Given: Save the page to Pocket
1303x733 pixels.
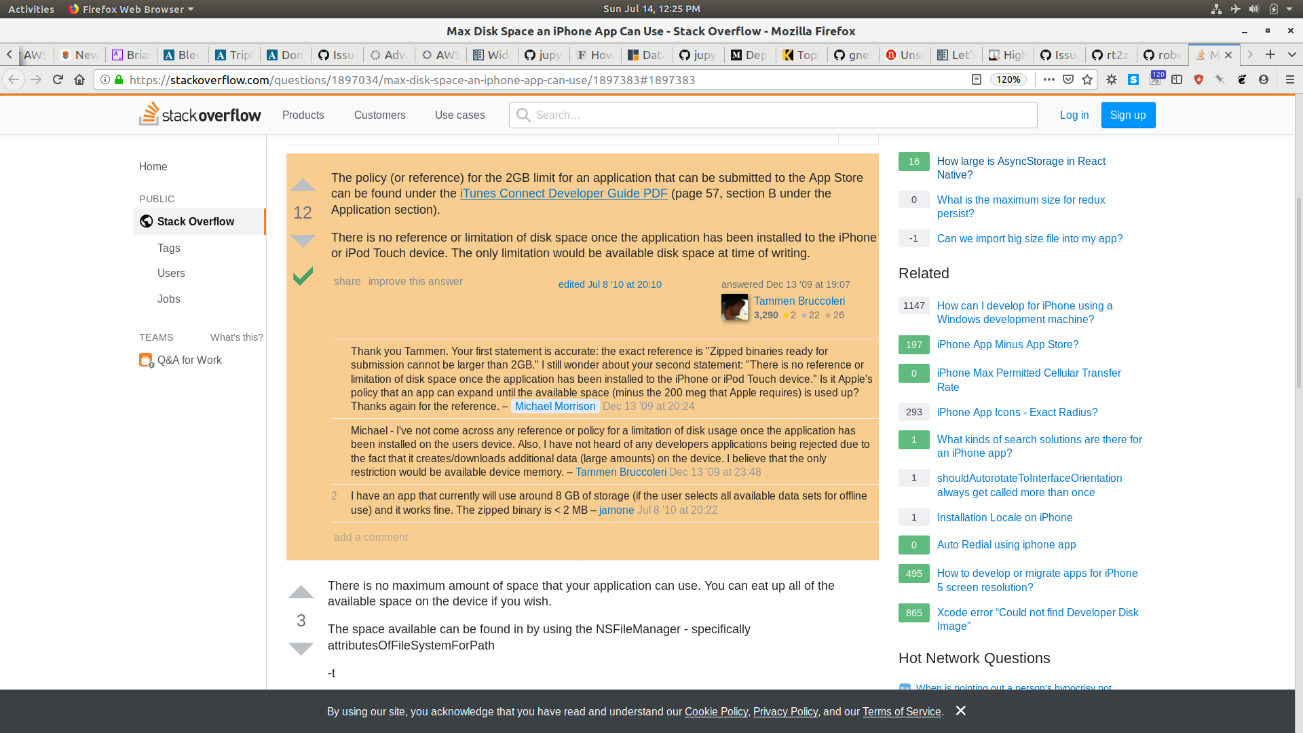Looking at the screenshot, I should pos(1068,79).
